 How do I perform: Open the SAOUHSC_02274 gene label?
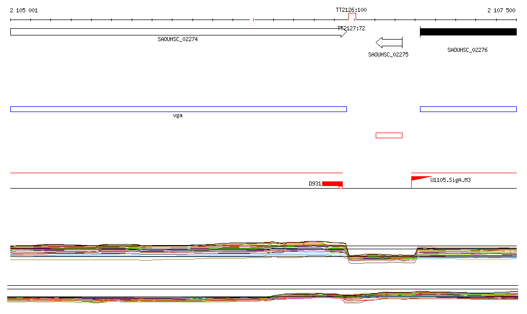click(x=178, y=39)
